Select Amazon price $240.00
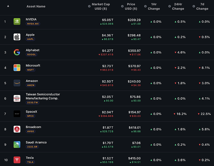This screenshot has width=214, height=166. point(134,82)
